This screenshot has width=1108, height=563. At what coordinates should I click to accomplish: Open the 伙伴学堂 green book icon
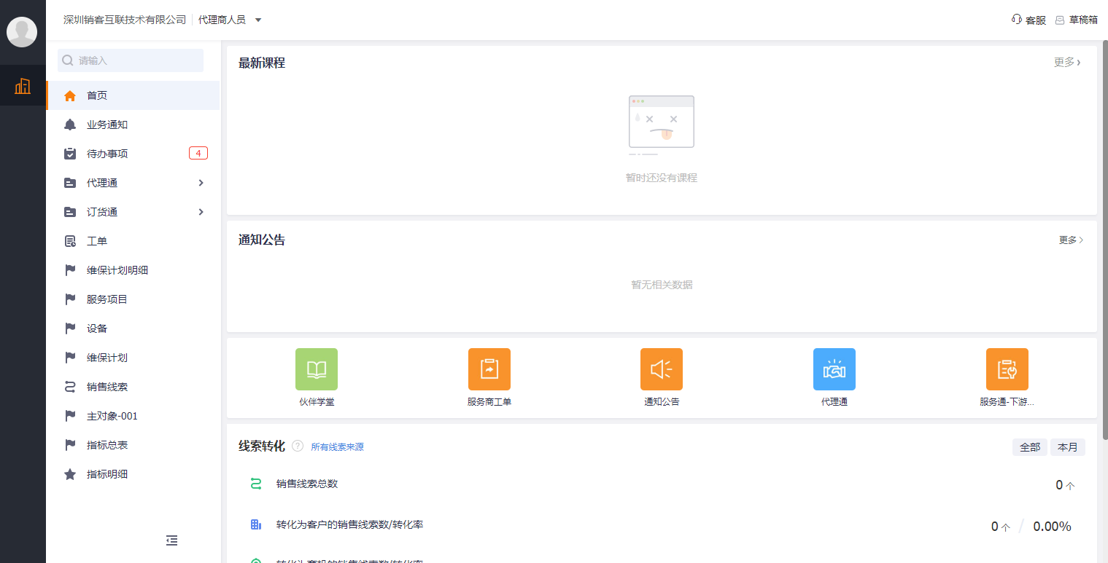click(x=317, y=369)
